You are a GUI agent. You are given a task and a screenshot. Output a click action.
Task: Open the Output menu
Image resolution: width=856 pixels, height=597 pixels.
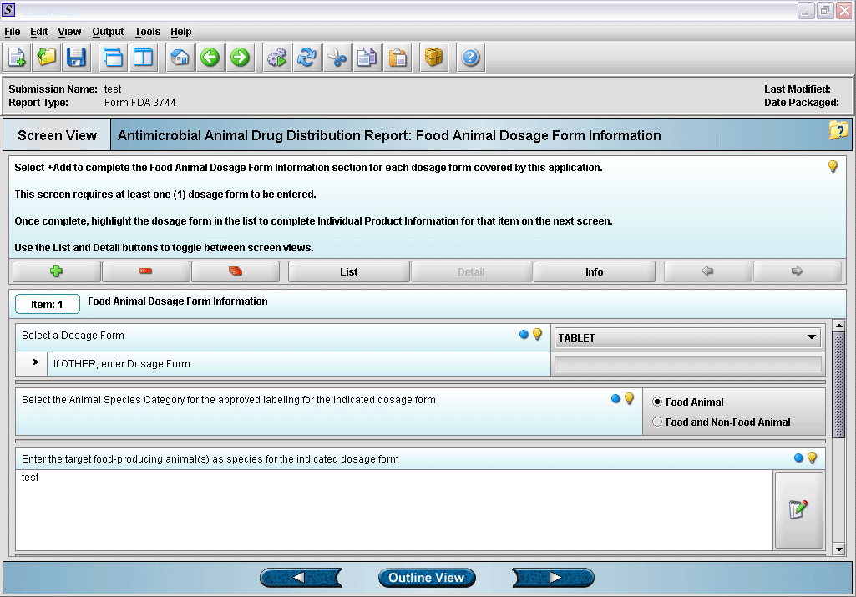[x=108, y=32]
